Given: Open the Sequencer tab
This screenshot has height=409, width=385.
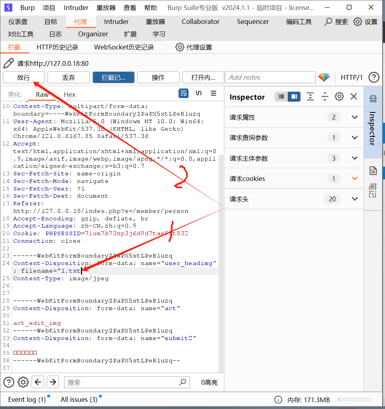Looking at the screenshot, I should point(253,22).
